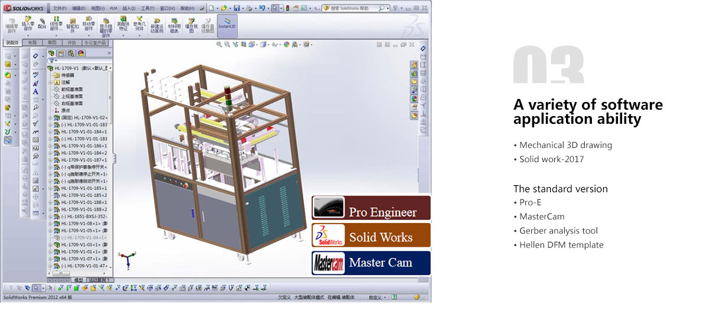The height and width of the screenshot is (332, 720).
Task: Click the Undo arrow icon
Action: click(x=262, y=8)
